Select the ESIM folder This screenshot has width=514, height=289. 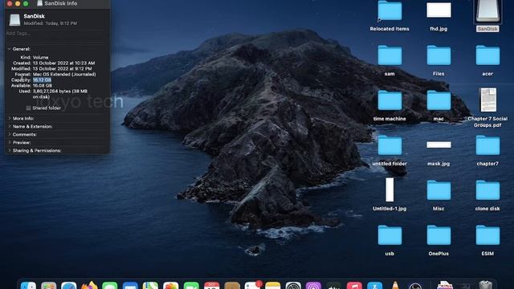487,235
